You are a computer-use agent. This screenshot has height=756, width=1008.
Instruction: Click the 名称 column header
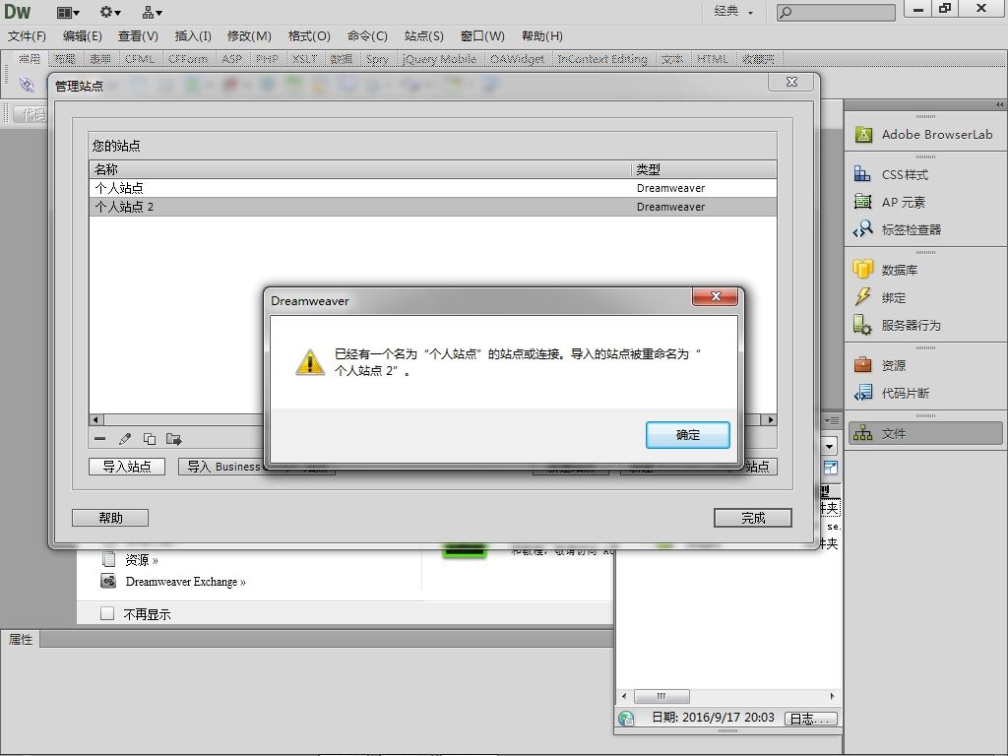pyautogui.click(x=360, y=169)
